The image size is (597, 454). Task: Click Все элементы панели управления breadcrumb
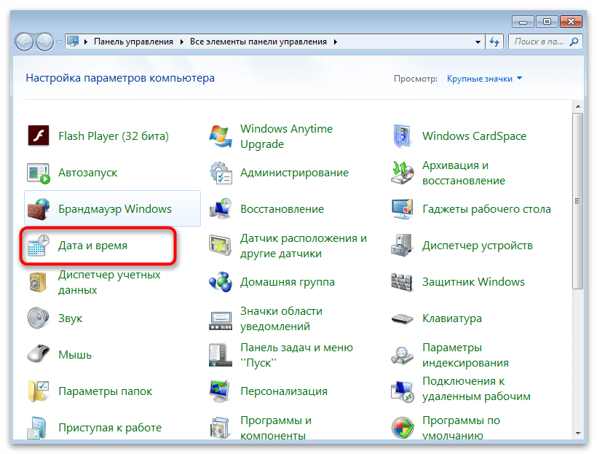(x=259, y=42)
